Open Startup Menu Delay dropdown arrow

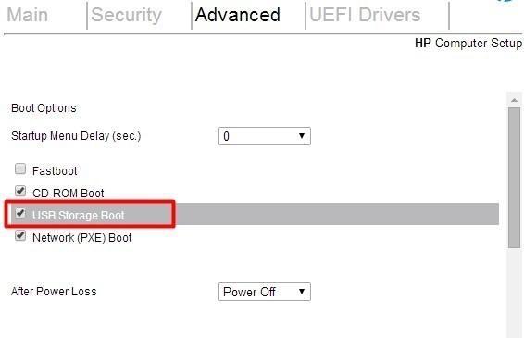click(302, 136)
